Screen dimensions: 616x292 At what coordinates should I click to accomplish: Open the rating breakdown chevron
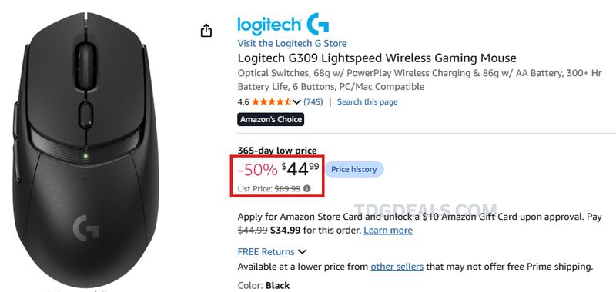pyautogui.click(x=297, y=102)
